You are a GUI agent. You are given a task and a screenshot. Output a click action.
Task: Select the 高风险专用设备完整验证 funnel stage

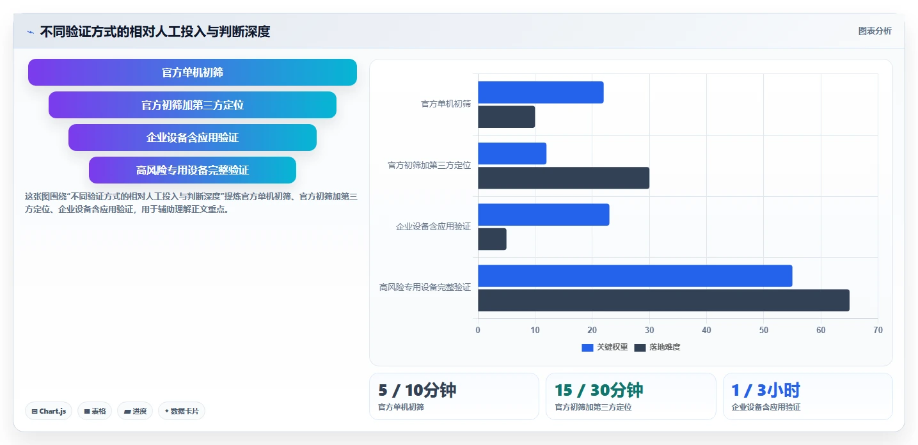tap(193, 170)
